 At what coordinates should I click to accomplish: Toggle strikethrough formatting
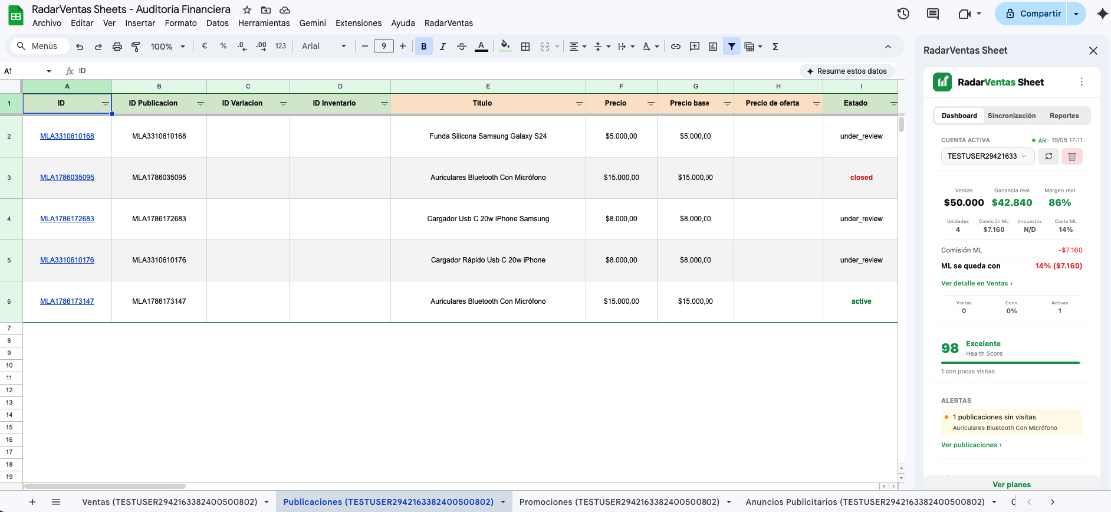[x=462, y=46]
